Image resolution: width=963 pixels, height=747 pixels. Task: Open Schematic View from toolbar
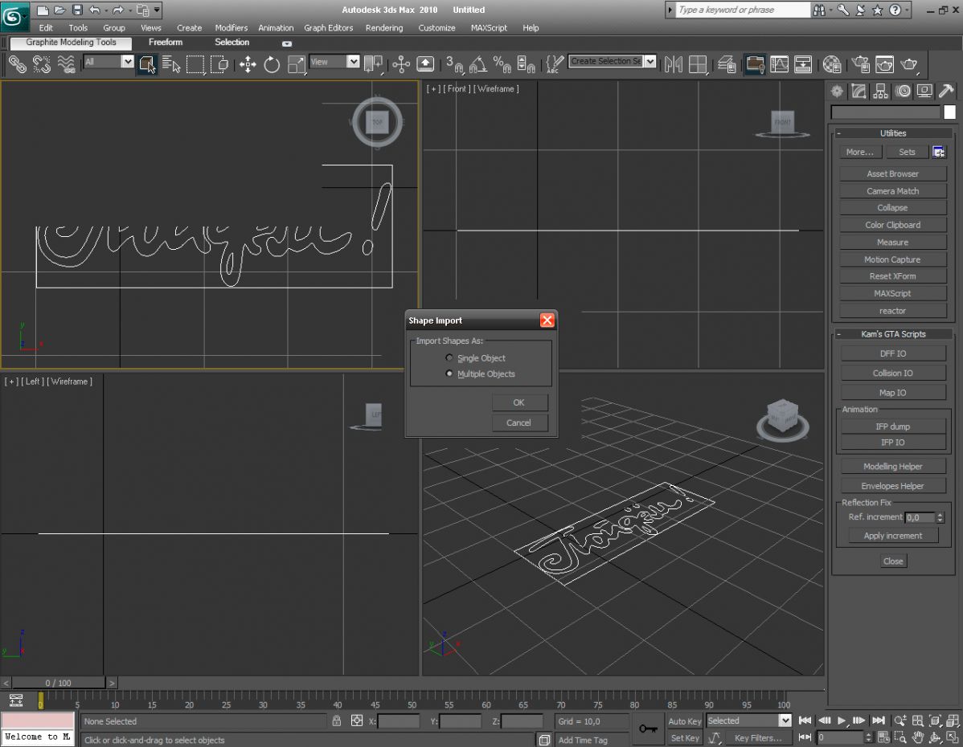click(803, 63)
